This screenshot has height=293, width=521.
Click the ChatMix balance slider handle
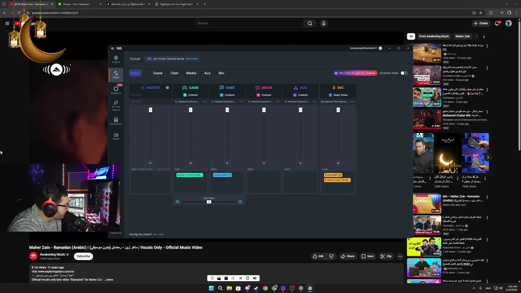[209, 202]
